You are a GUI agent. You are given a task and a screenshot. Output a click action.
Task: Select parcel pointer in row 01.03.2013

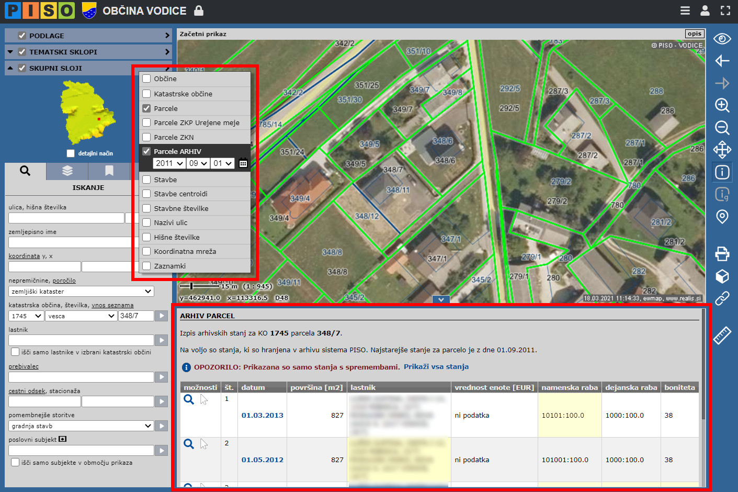click(204, 400)
